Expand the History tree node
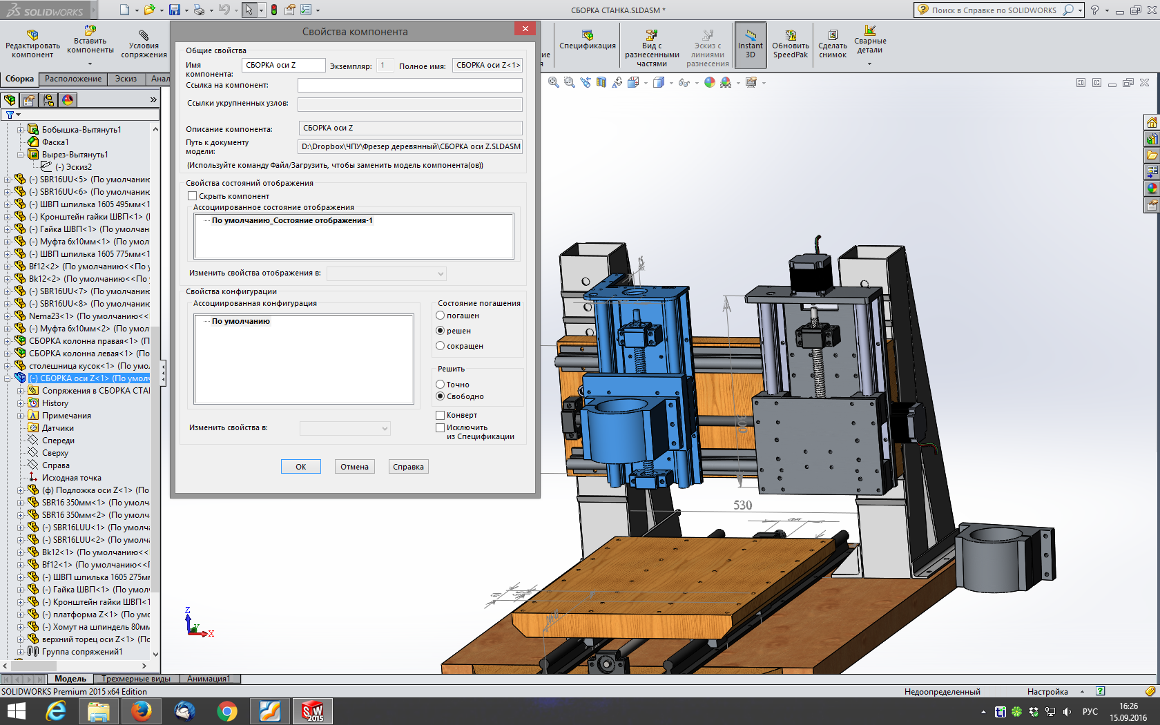Image resolution: width=1160 pixels, height=725 pixels. 21,403
